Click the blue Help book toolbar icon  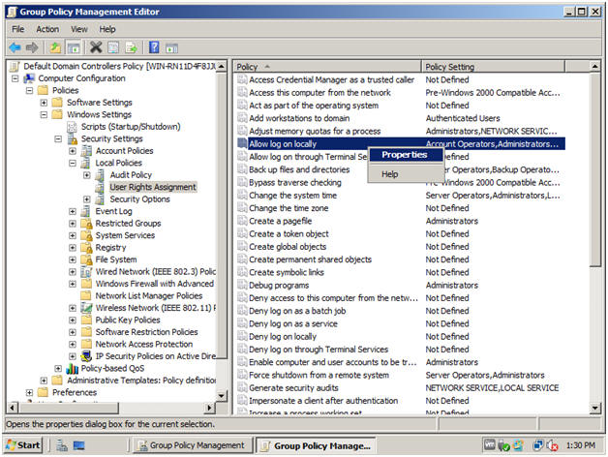pos(154,47)
